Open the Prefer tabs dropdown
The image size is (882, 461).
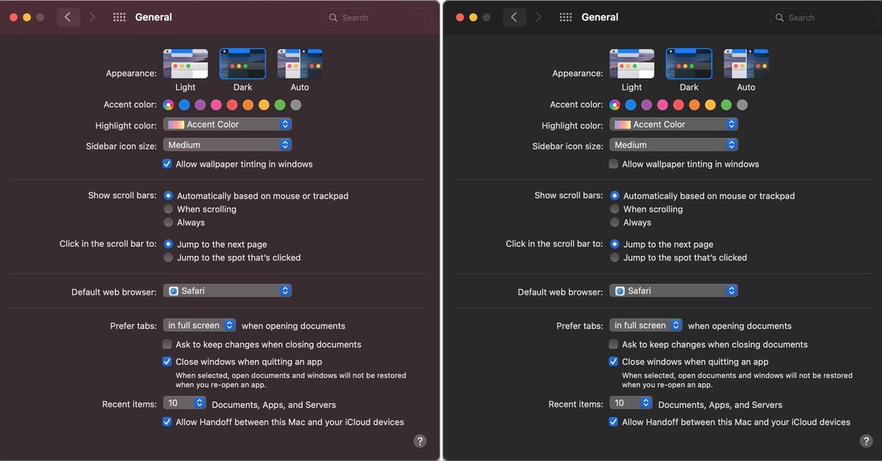tap(199, 325)
